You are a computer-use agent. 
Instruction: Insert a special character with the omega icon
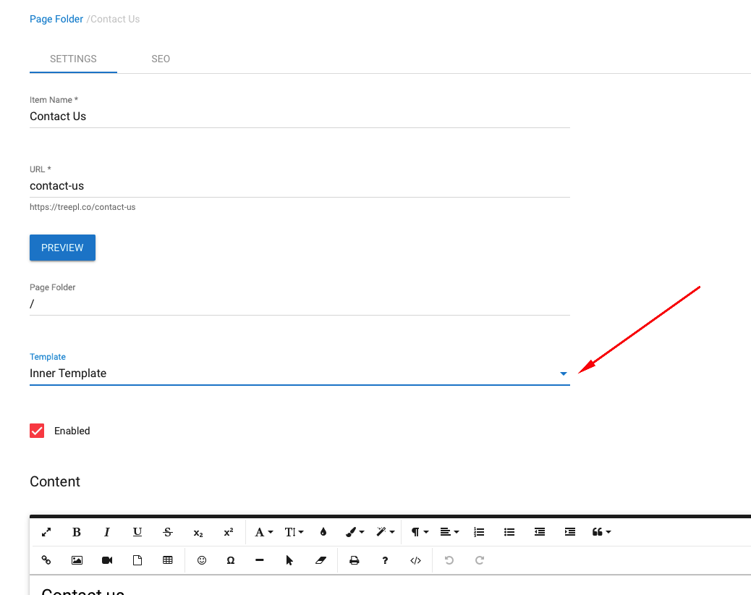[x=230, y=560]
